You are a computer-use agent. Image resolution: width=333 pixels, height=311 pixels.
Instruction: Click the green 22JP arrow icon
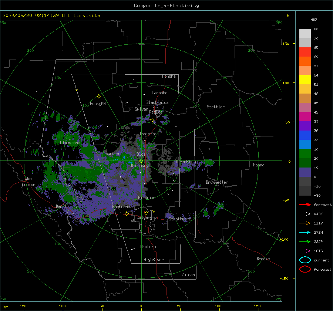point(305,241)
